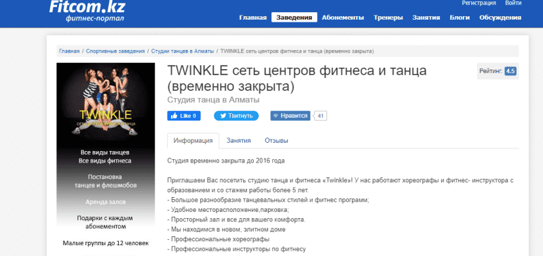Click the Fitcom.kz site logo
543x256 pixels.
point(87,11)
